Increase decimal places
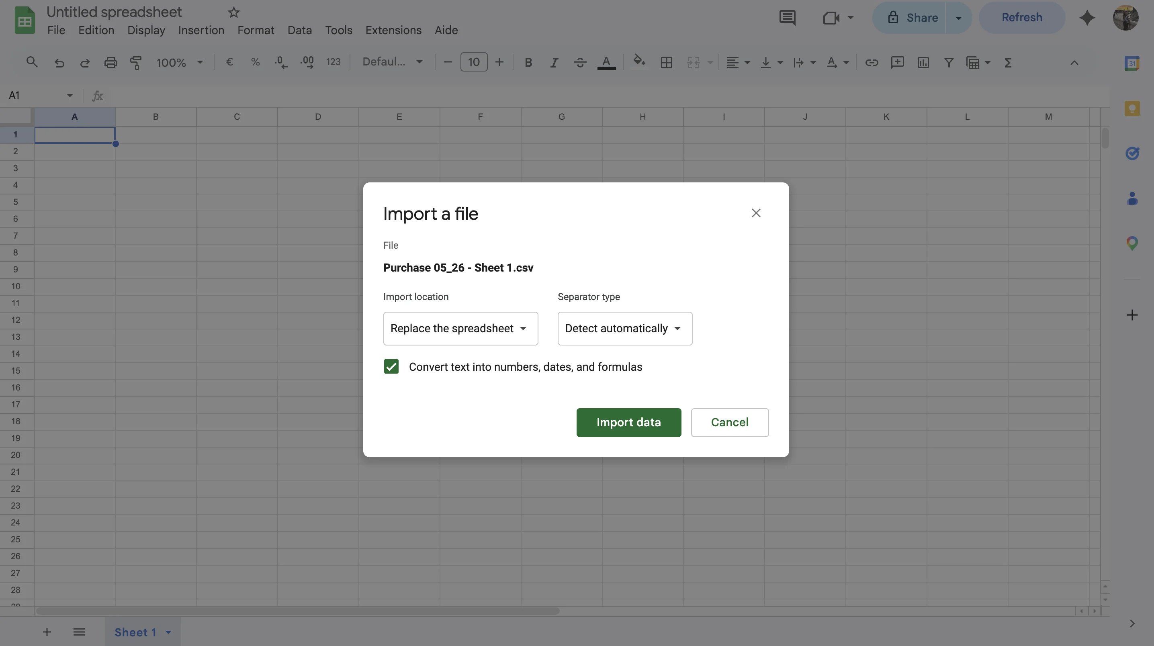 307,62
